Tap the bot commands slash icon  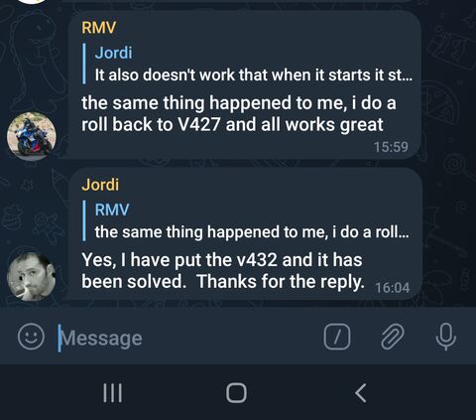click(x=337, y=337)
